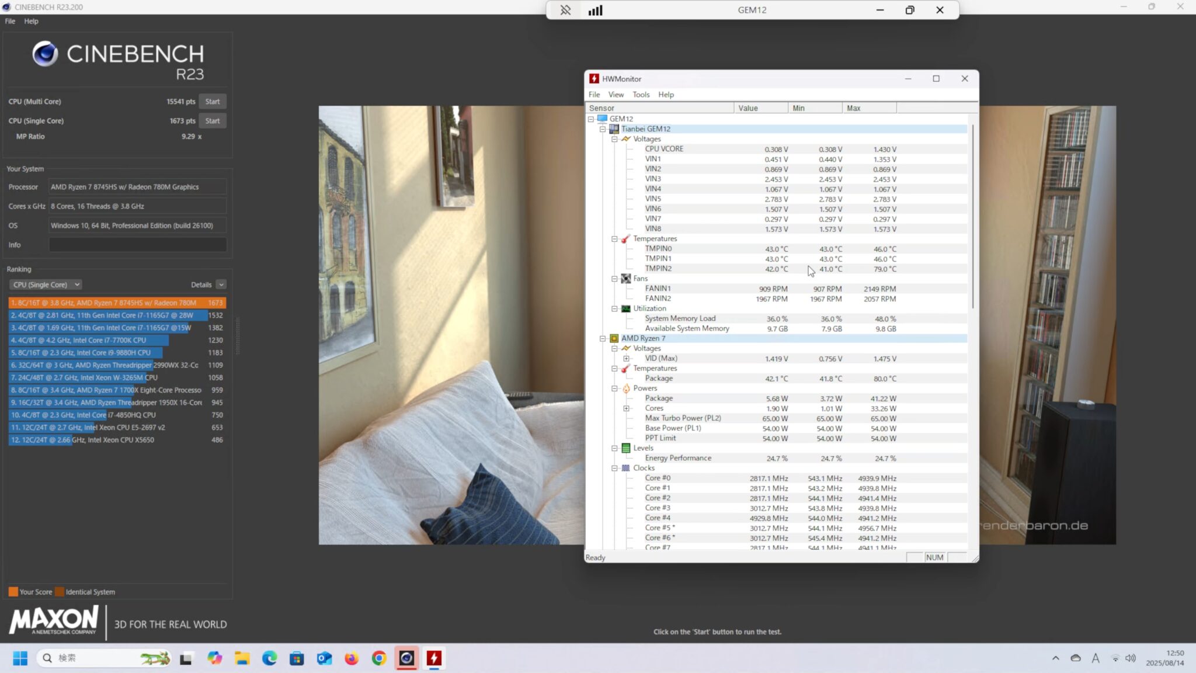
Task: Open File Explorer from taskbar
Action: point(242,658)
